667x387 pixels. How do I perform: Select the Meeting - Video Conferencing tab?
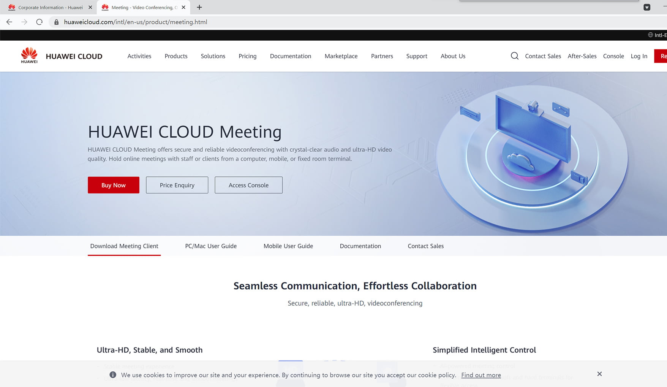(144, 7)
